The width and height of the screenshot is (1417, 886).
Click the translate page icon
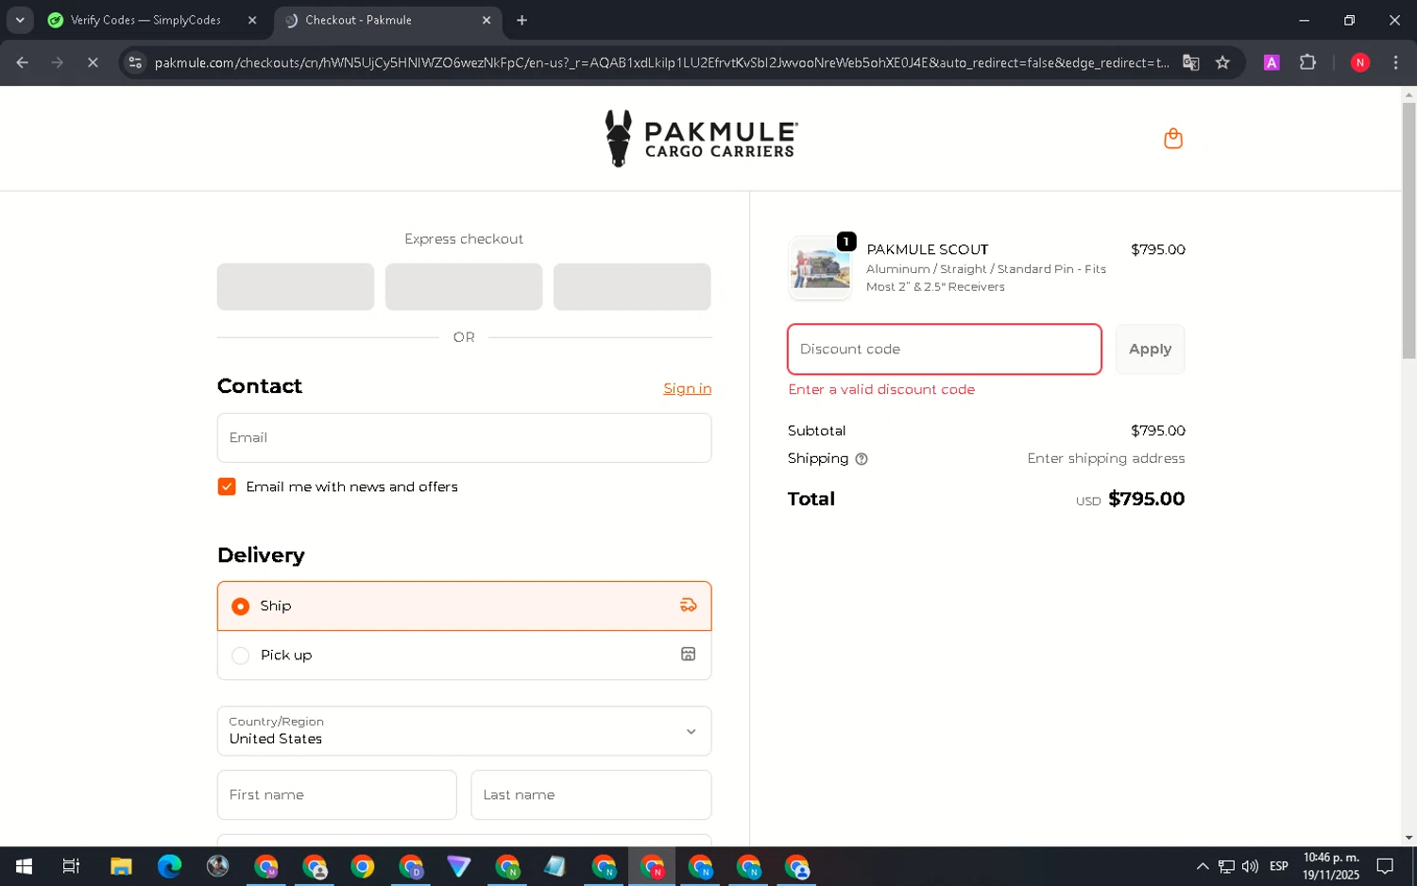(x=1191, y=62)
